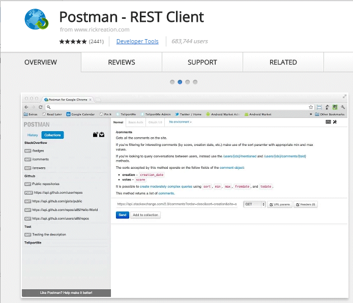Expand the bookmarks overflow chevron
This screenshot has height=303, width=353.
(311, 114)
